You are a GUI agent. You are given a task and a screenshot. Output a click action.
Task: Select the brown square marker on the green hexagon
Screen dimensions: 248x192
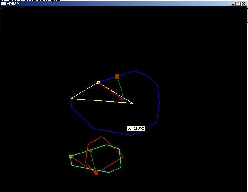90,150
